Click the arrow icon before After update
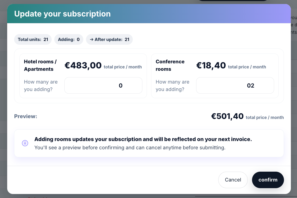 (x=92, y=40)
